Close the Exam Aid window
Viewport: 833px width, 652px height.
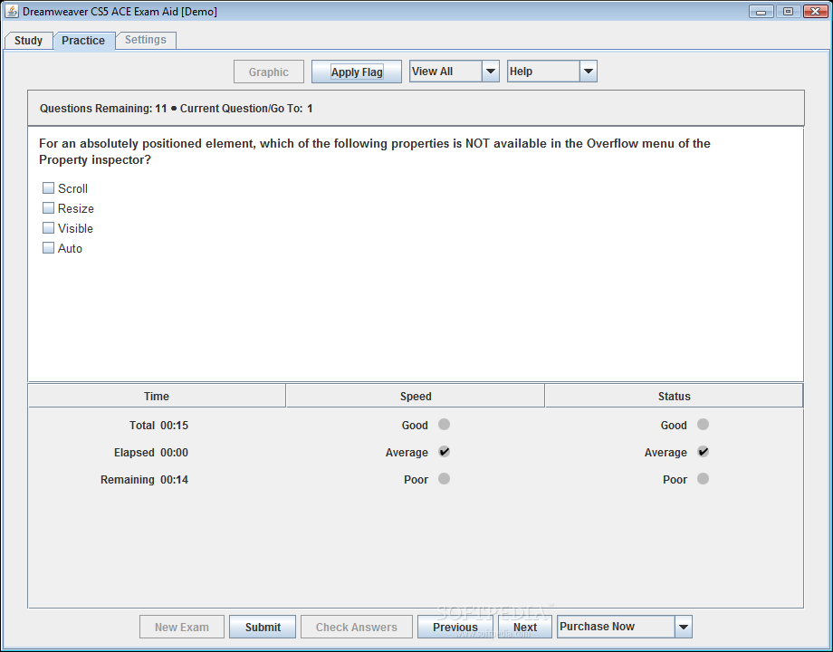point(815,11)
